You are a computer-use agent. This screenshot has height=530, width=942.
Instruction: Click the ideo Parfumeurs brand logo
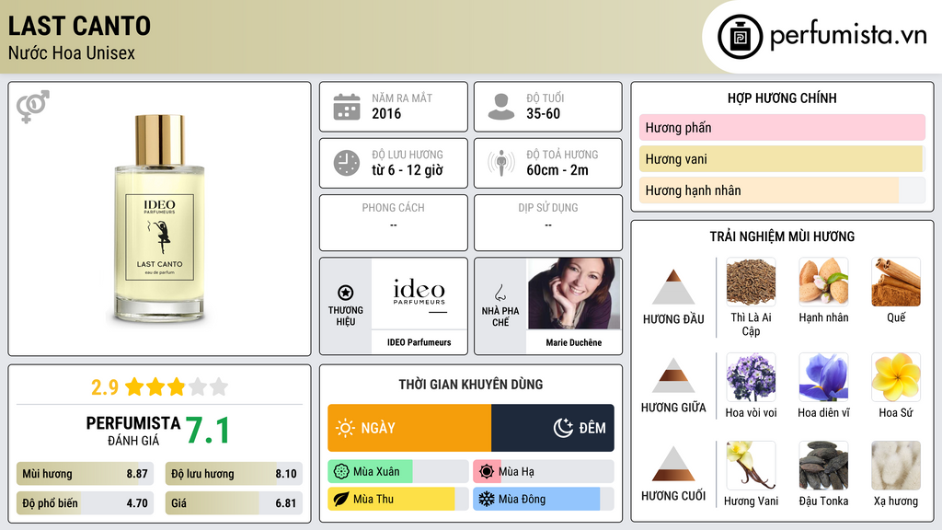pyautogui.click(x=419, y=294)
